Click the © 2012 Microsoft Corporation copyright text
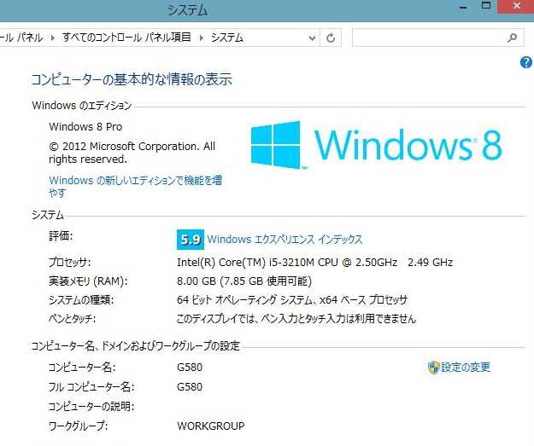This screenshot has width=534, height=446. click(132, 153)
